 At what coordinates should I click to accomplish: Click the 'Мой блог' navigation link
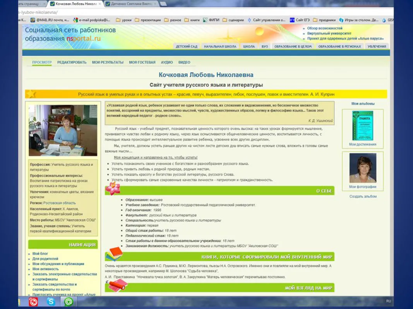tap(40, 254)
